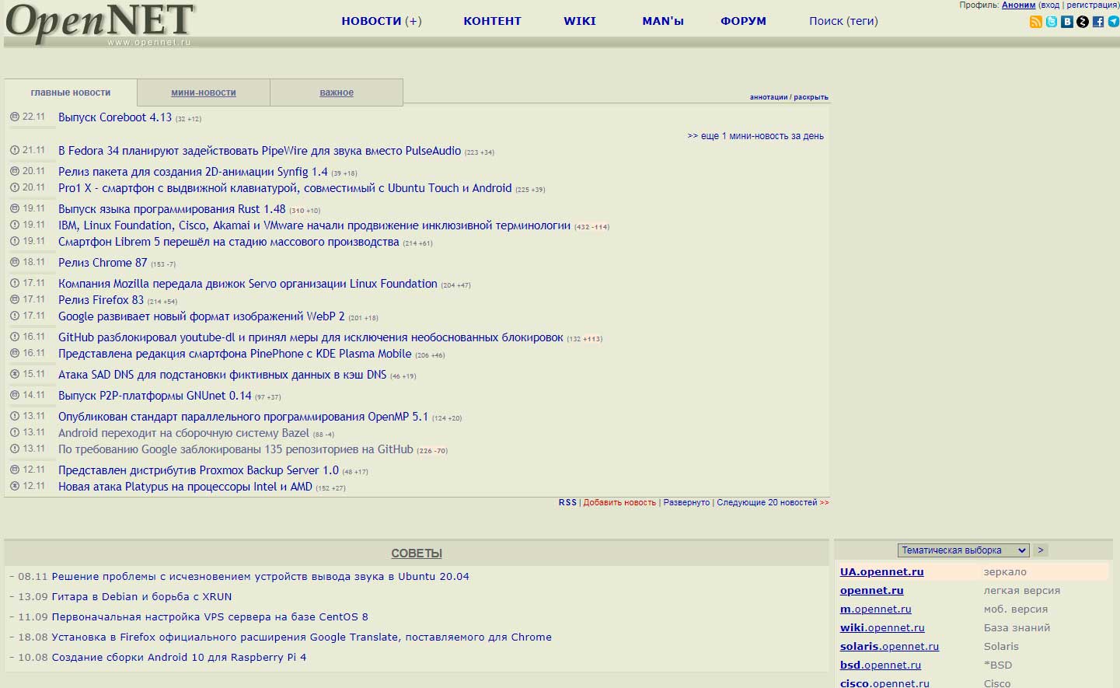Show one more mini-news for the day
Image resolution: width=1120 pixels, height=688 pixels.
[x=755, y=136]
